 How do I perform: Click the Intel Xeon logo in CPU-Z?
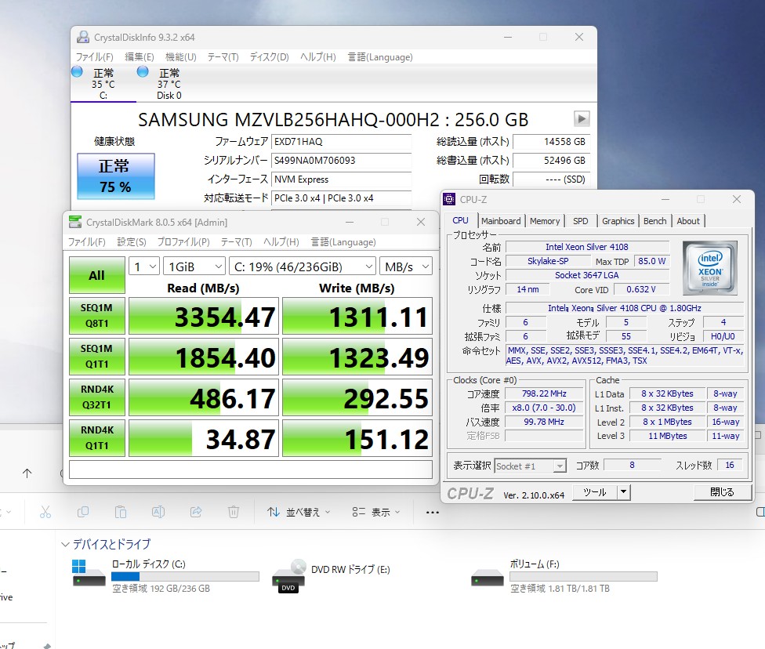click(x=710, y=268)
